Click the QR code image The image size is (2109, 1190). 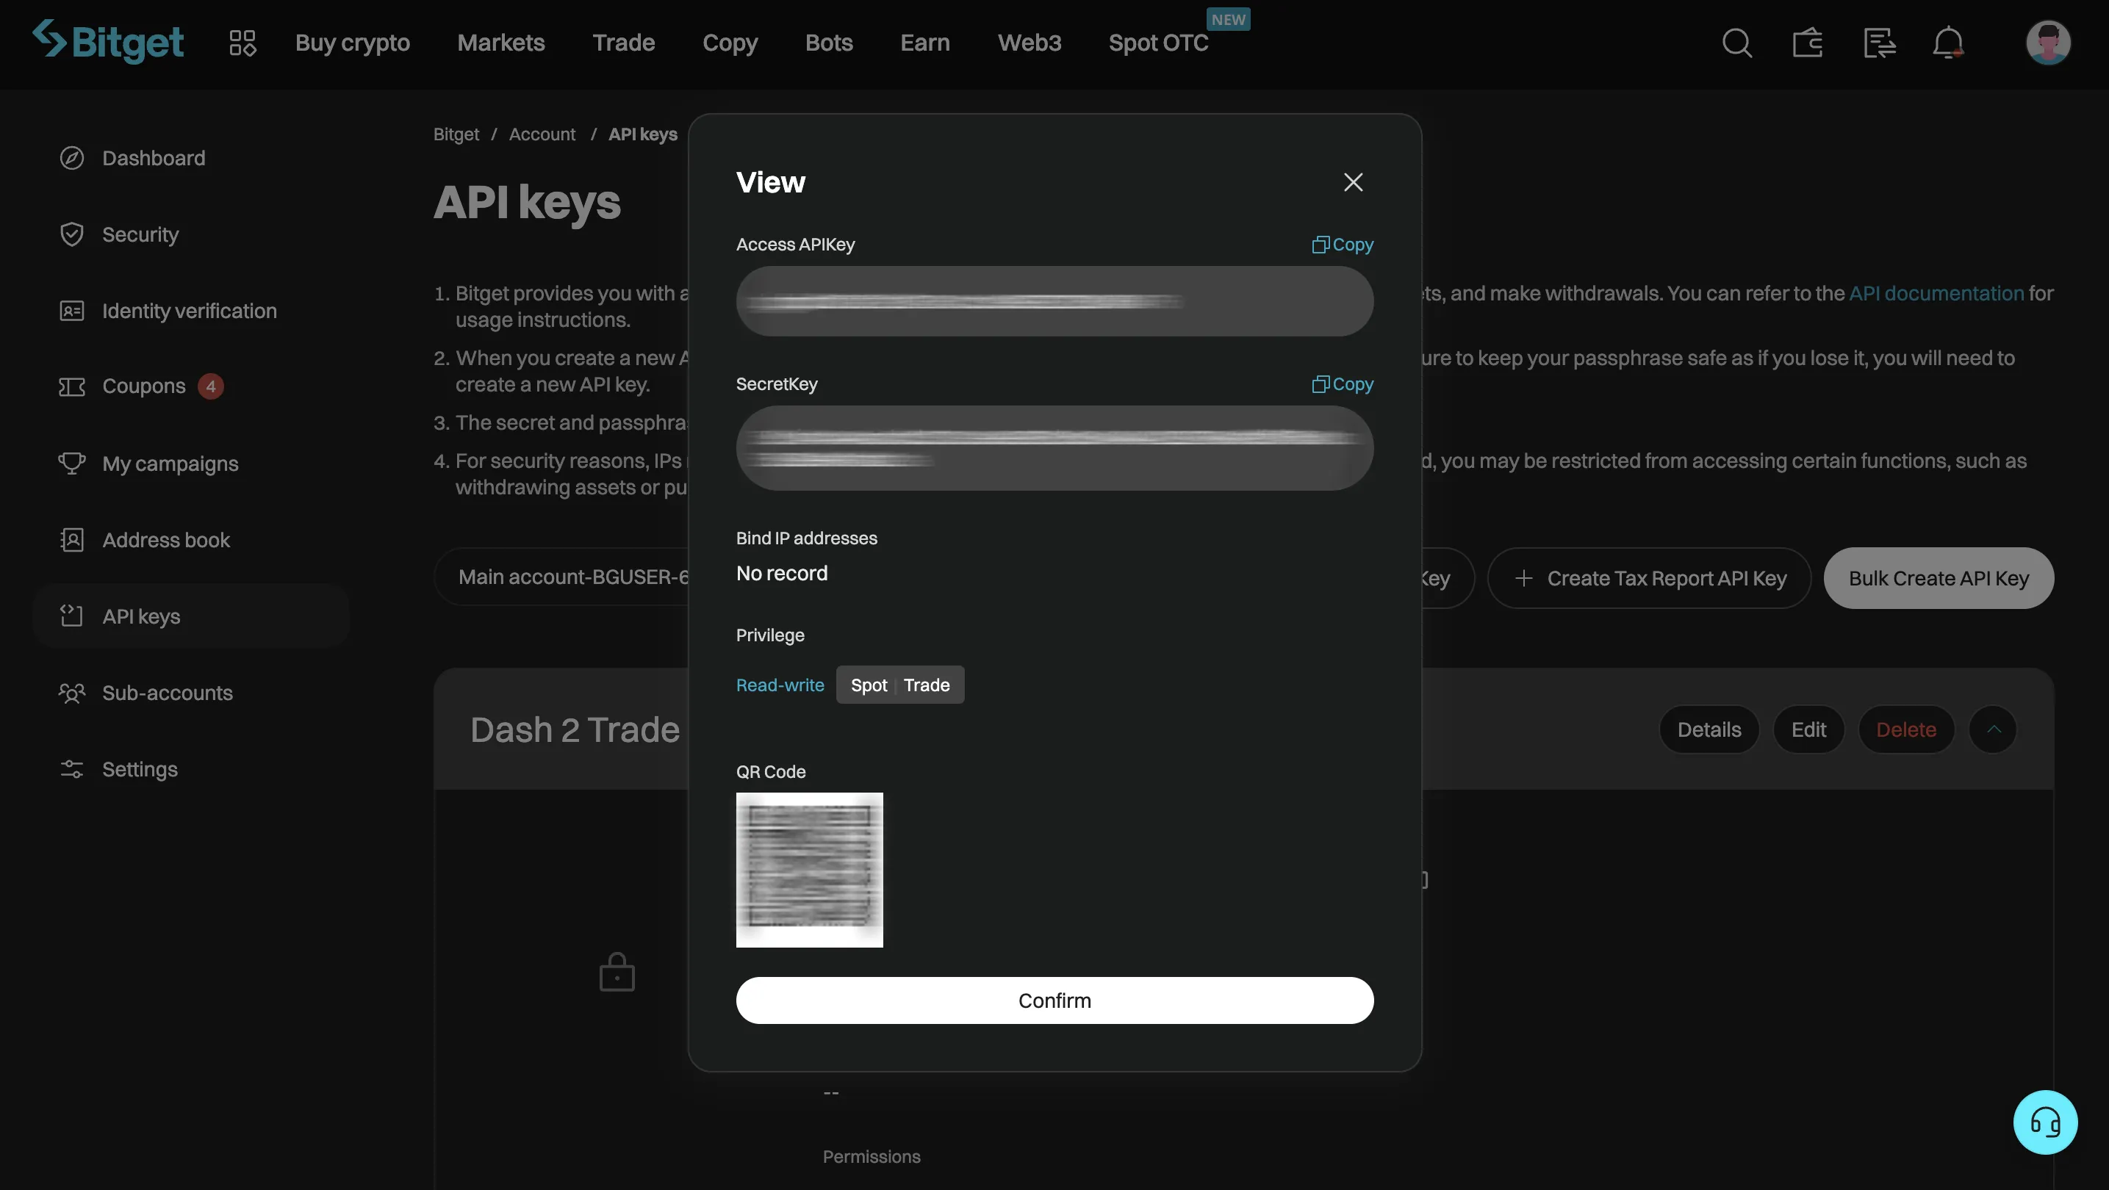809,870
